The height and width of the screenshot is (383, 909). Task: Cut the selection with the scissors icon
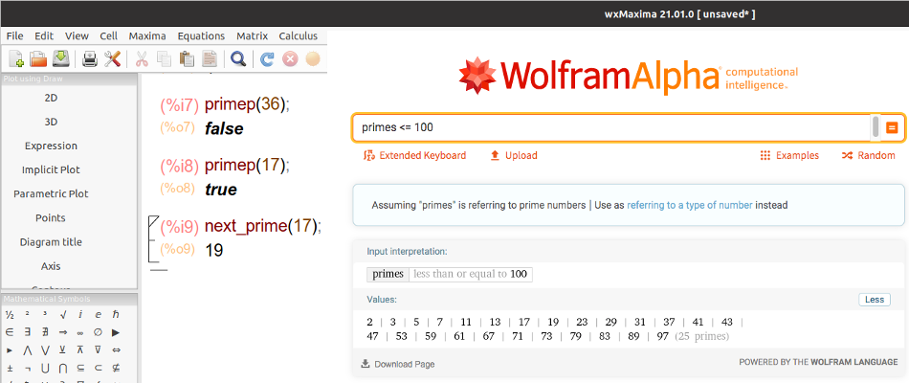pyautogui.click(x=142, y=58)
